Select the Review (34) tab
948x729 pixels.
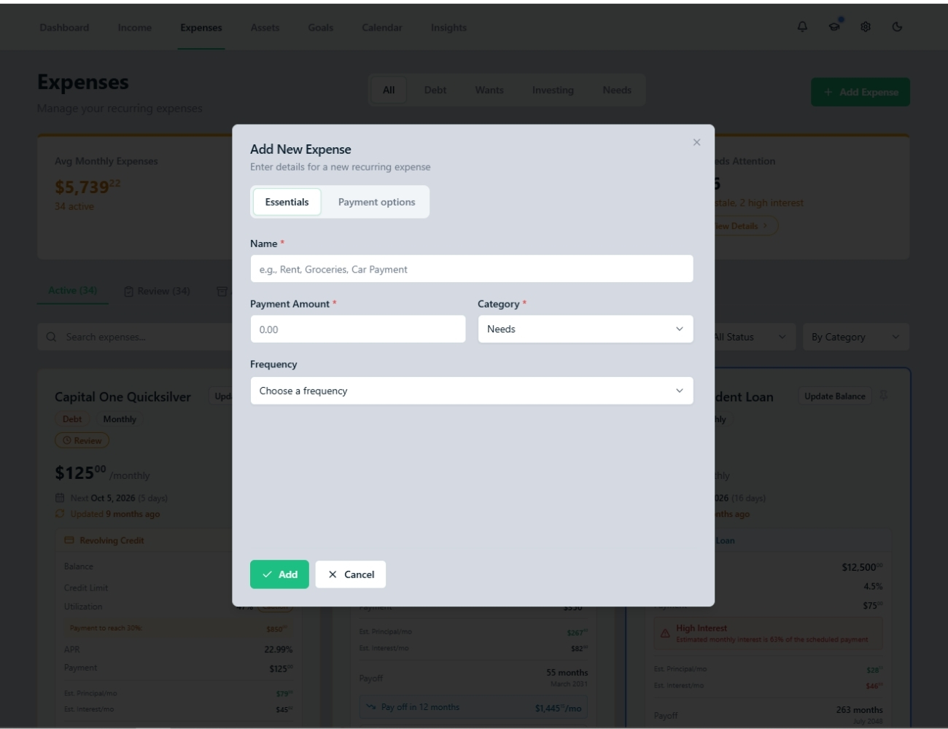point(157,292)
